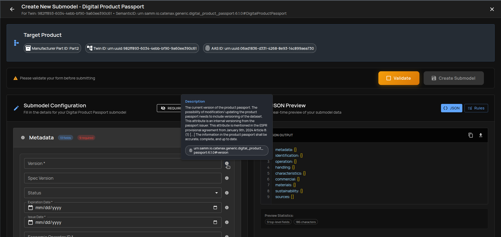This screenshot has height=237, width=501.
Task: Click the Version input field
Action: (x=123, y=163)
